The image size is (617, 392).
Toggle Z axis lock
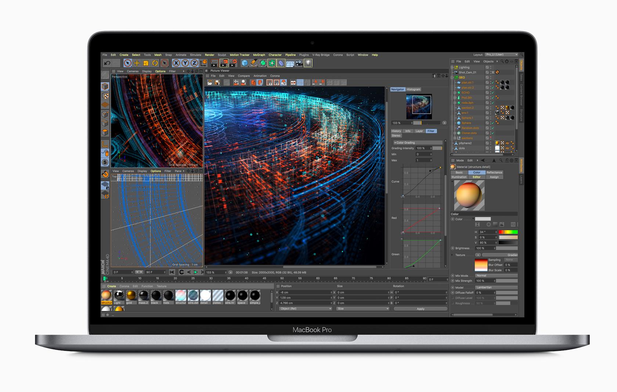pos(194,63)
